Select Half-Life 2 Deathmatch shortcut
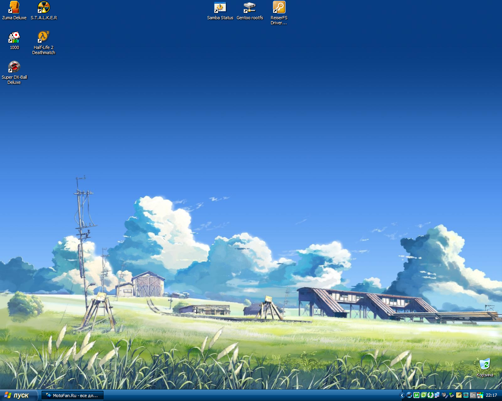 [44, 43]
